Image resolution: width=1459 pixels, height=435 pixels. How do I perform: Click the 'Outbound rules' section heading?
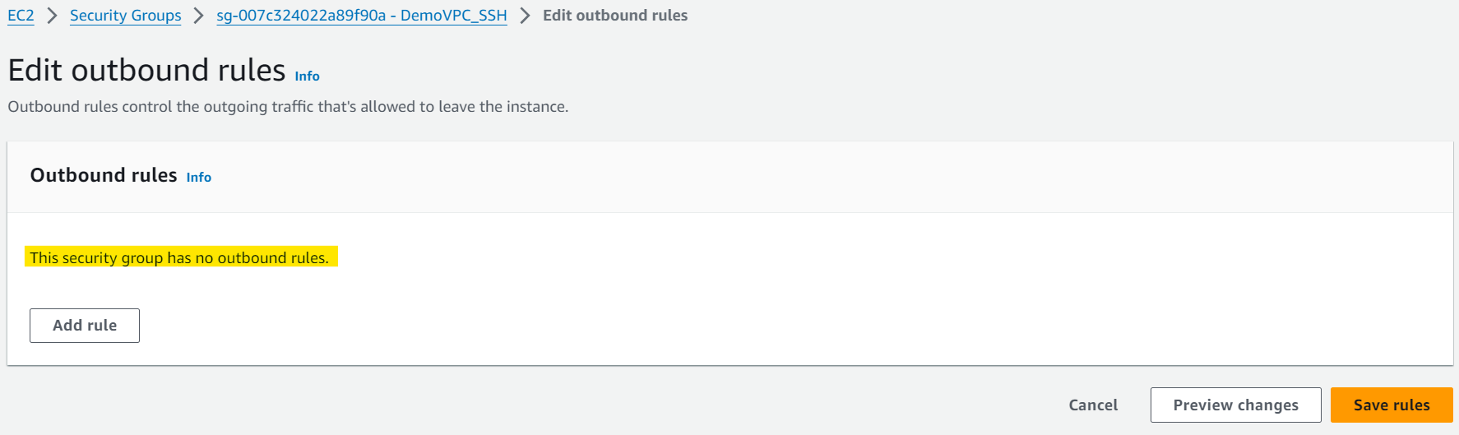(x=104, y=175)
